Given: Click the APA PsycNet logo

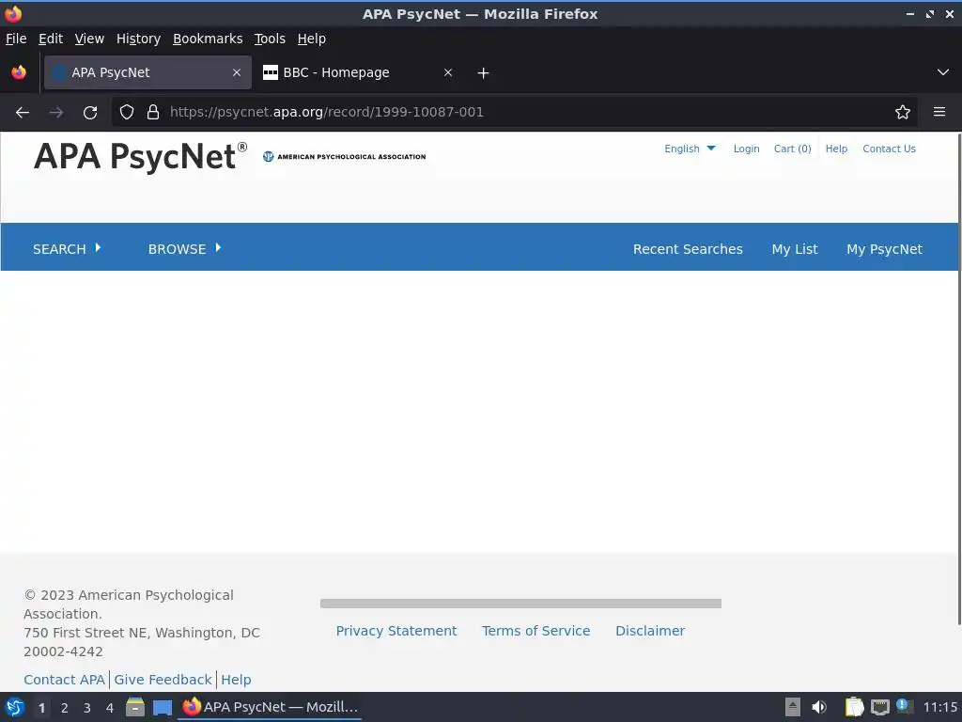Looking at the screenshot, I should pyautogui.click(x=141, y=157).
